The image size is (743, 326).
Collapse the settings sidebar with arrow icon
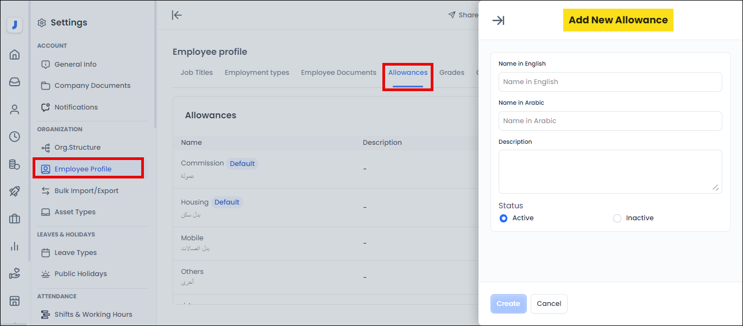click(x=177, y=15)
